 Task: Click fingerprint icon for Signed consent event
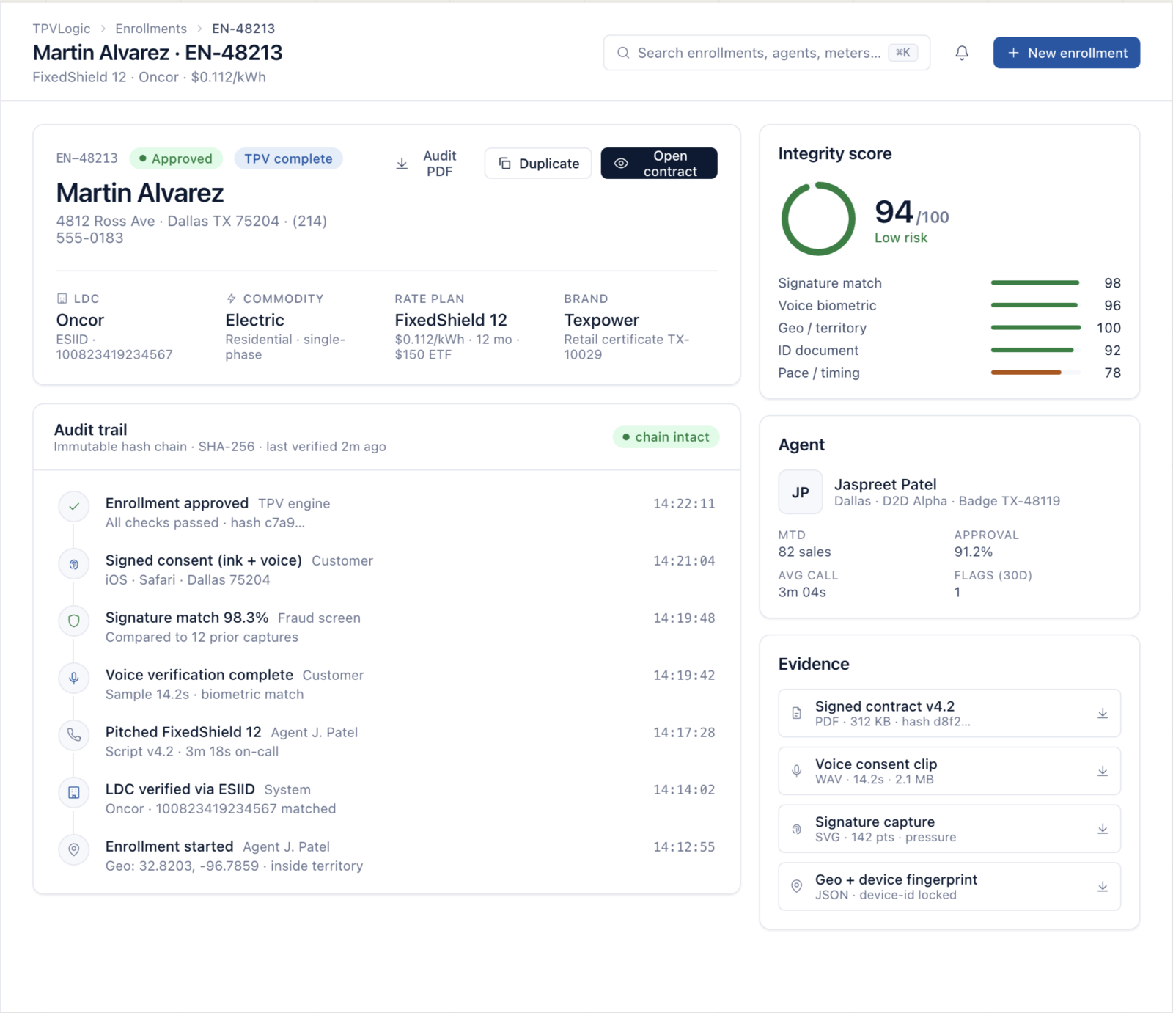point(74,563)
